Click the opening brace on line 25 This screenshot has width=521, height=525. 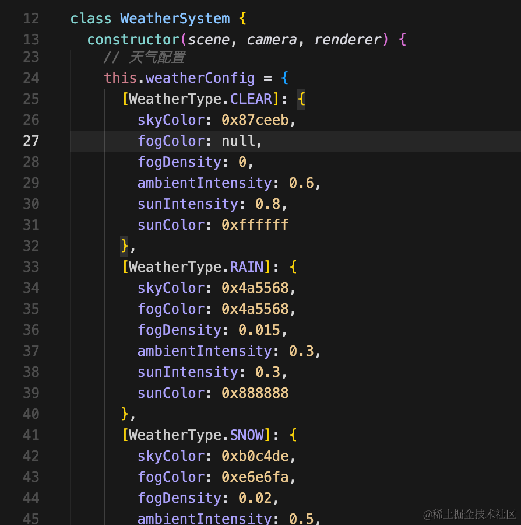click(301, 99)
